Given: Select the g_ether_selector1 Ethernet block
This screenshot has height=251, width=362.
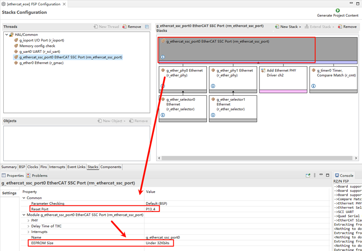Looking at the screenshot, I should pos(233,109).
